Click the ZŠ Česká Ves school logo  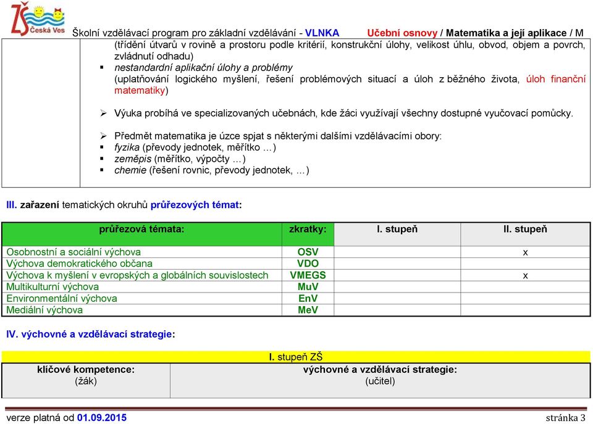point(38,19)
